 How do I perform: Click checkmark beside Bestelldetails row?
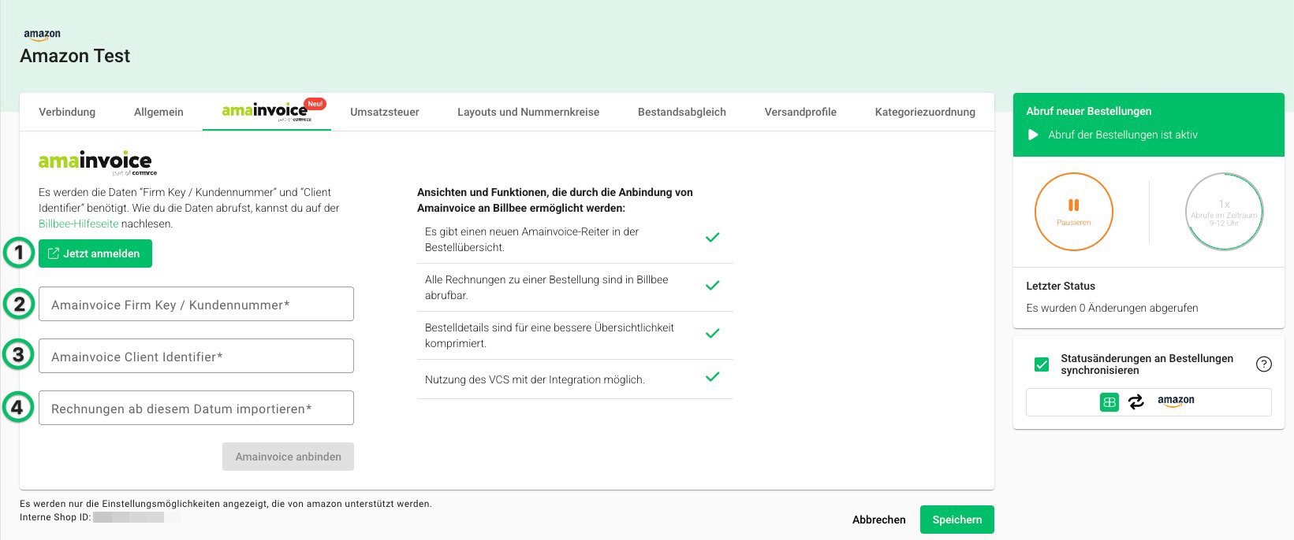pos(713,333)
